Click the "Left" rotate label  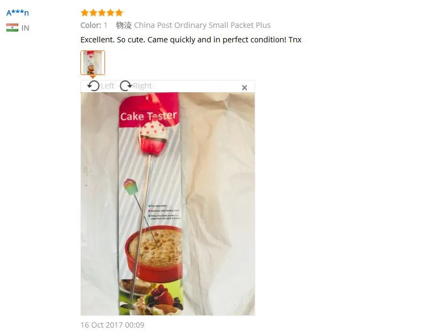(x=107, y=86)
